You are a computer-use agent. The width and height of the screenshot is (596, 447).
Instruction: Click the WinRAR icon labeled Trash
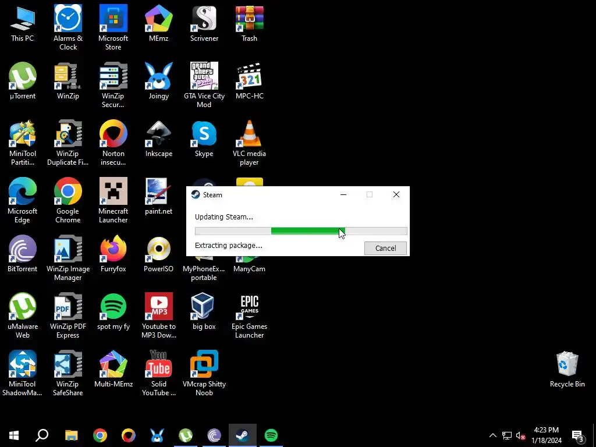249,23
